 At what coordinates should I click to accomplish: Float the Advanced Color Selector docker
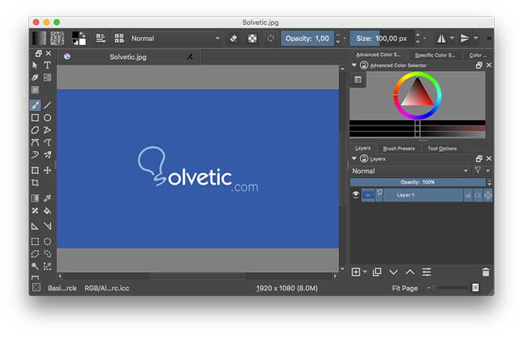click(479, 66)
